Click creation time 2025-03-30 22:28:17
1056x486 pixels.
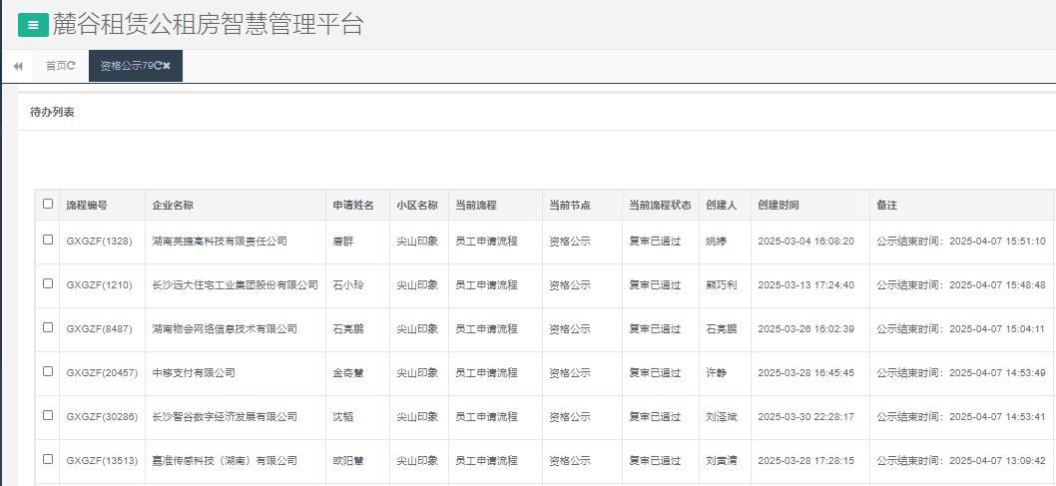click(x=805, y=417)
